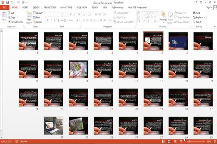Click the Redo/Repeat icon

click(18, 3)
